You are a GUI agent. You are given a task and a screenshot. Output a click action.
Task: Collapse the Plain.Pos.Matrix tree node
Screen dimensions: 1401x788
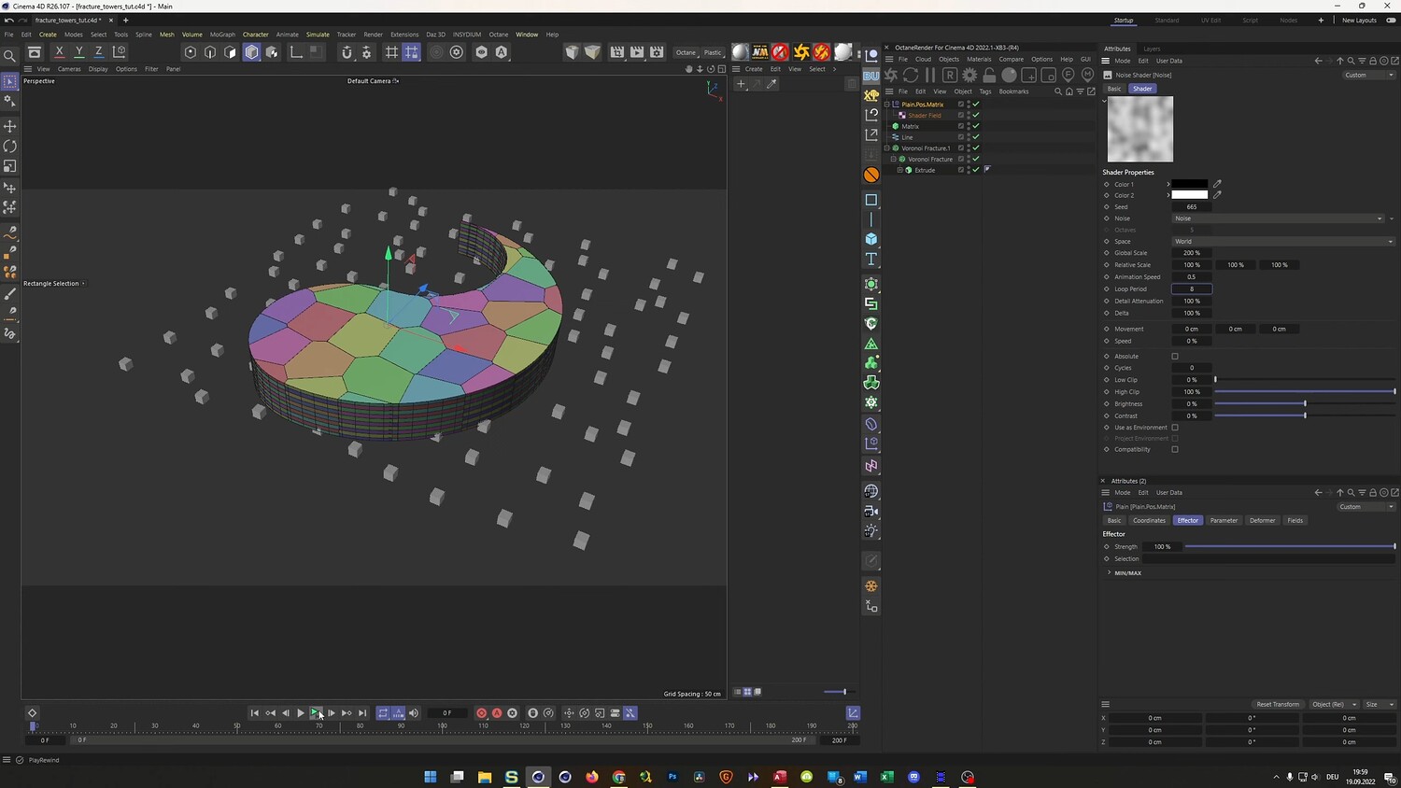(887, 105)
